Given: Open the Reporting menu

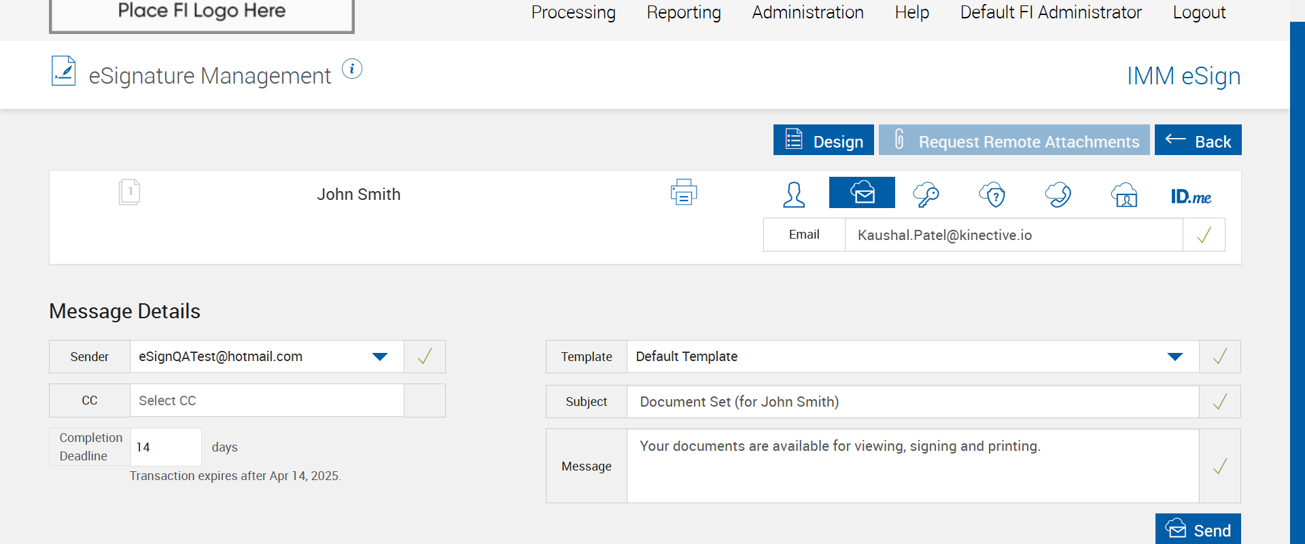Looking at the screenshot, I should tap(684, 13).
